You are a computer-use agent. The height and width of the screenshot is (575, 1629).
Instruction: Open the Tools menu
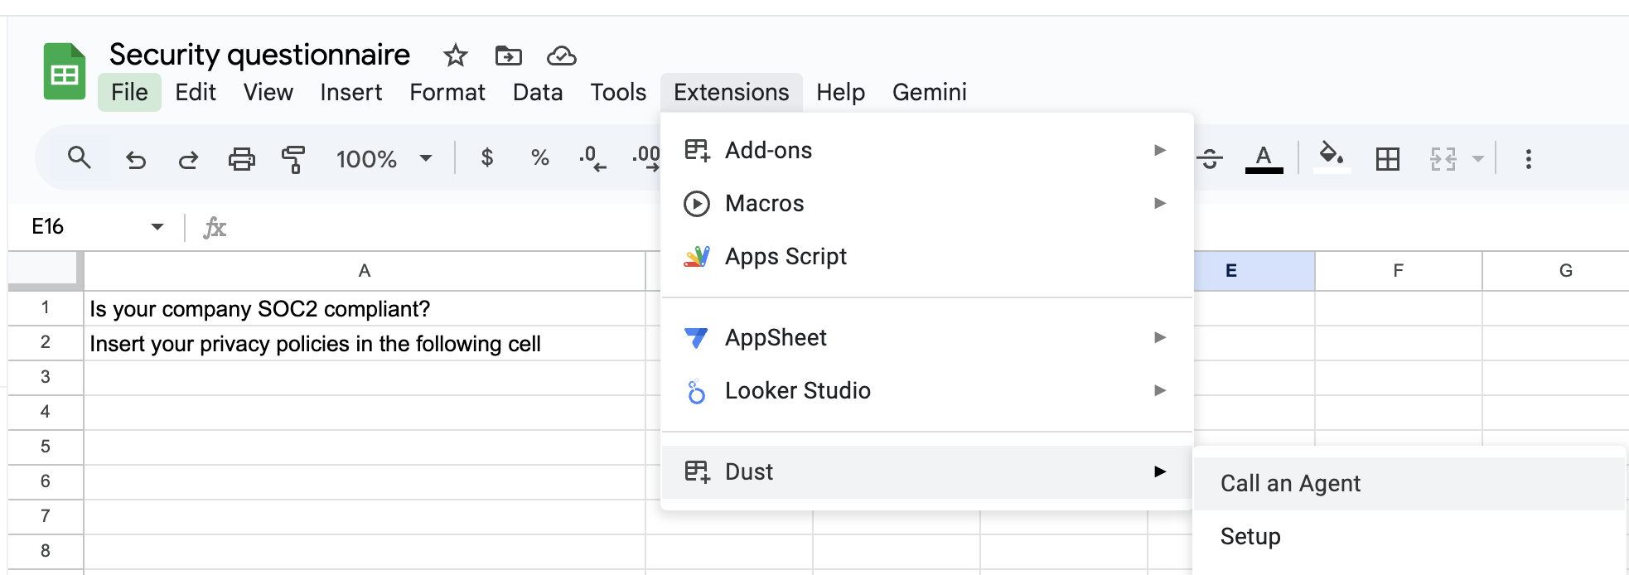(618, 92)
